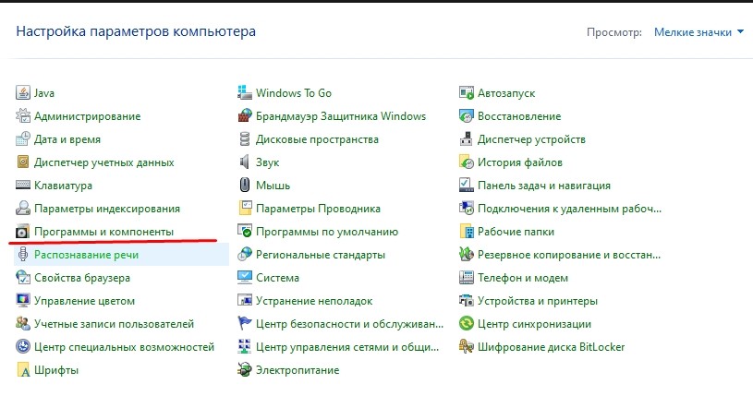Click the dropdown arrow next to Мелкие значки

coord(741,32)
